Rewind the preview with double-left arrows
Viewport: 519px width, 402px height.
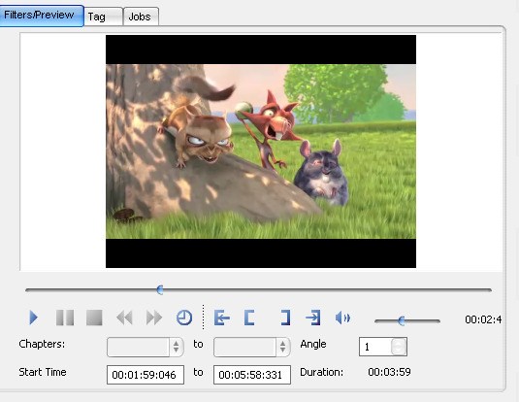[x=124, y=318]
